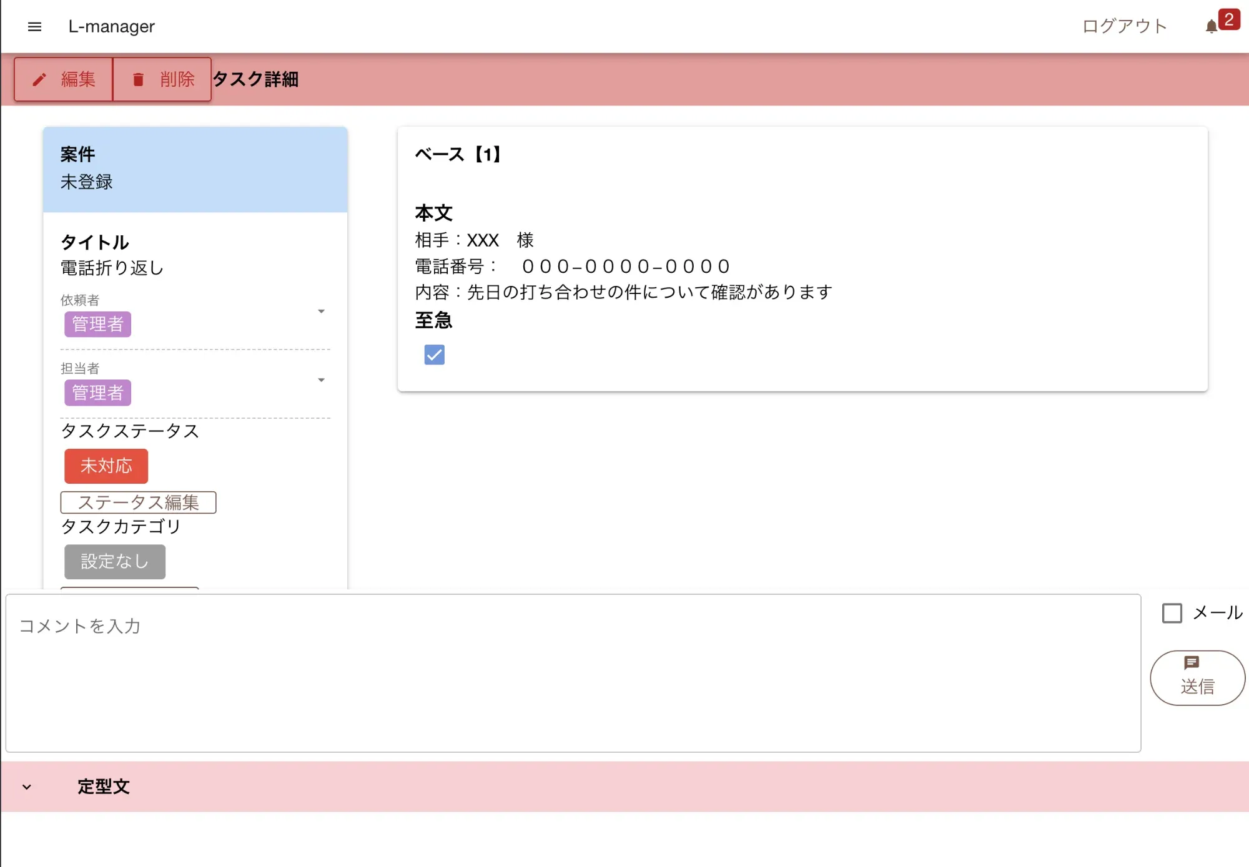Toggle the 至急 urgent flag off
Viewport: 1249px width, 867px height.
click(433, 355)
